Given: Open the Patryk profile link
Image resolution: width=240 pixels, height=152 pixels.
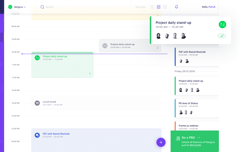Looking at the screenshot, I should pos(212,7).
